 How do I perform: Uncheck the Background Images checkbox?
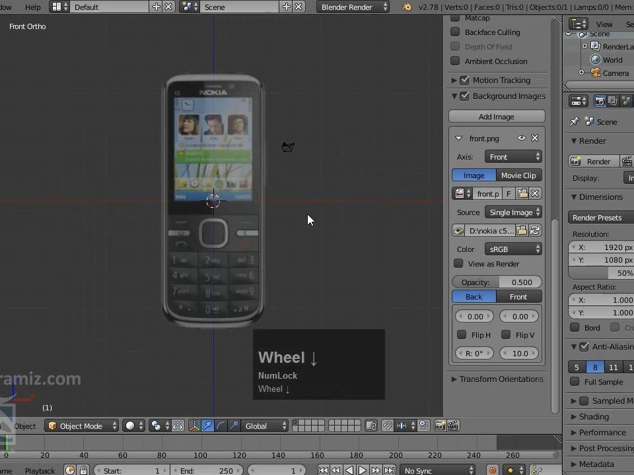pyautogui.click(x=464, y=96)
